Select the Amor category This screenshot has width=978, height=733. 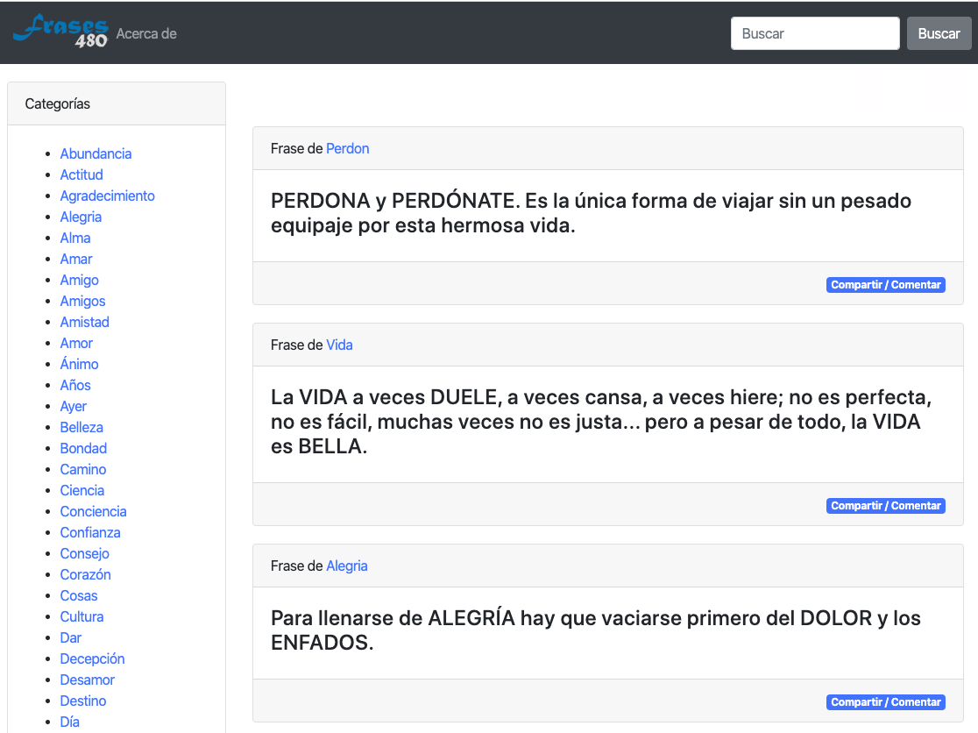(x=76, y=343)
